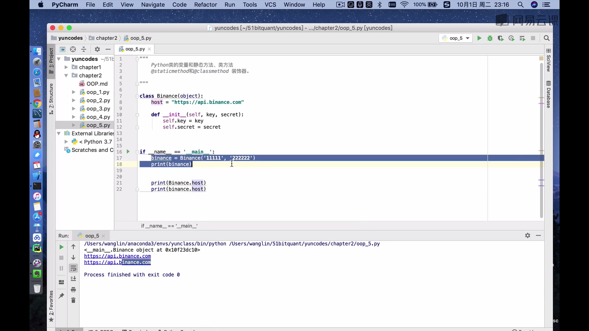Toggle the 1: Project tool window
Screen dimensions: 589x331
coord(51,61)
